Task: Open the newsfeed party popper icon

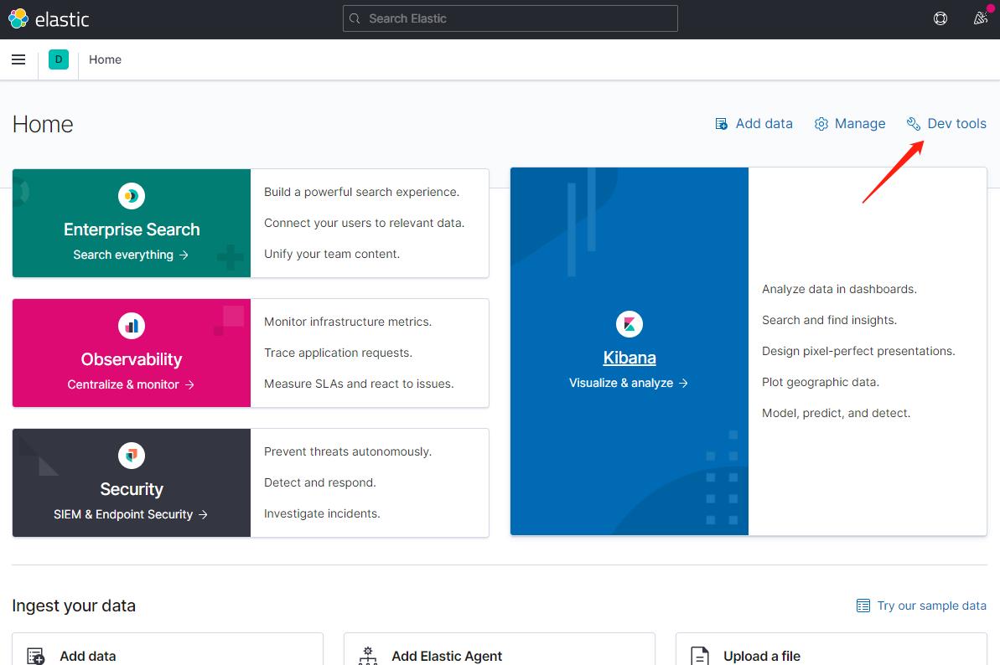Action: coord(981,18)
